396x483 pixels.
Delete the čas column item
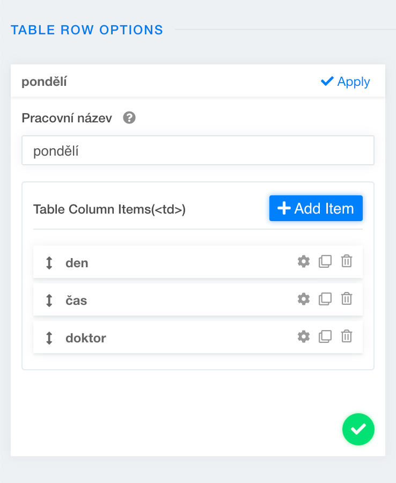point(347,299)
